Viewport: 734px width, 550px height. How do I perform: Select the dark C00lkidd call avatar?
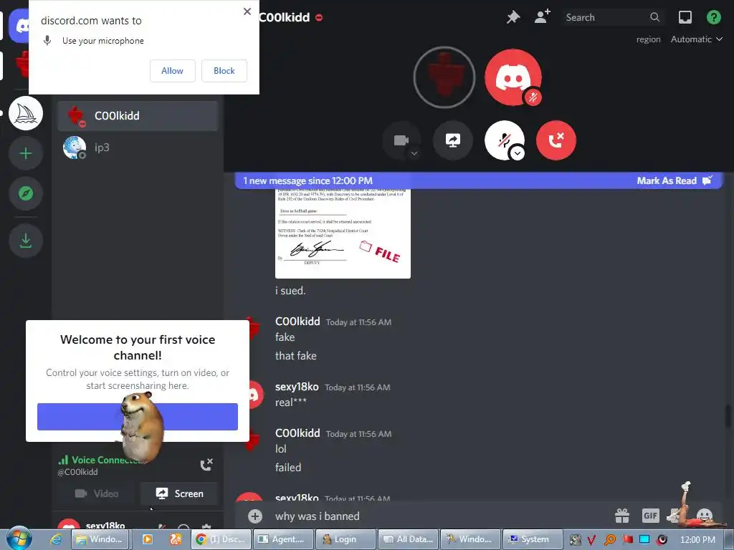[x=444, y=77]
